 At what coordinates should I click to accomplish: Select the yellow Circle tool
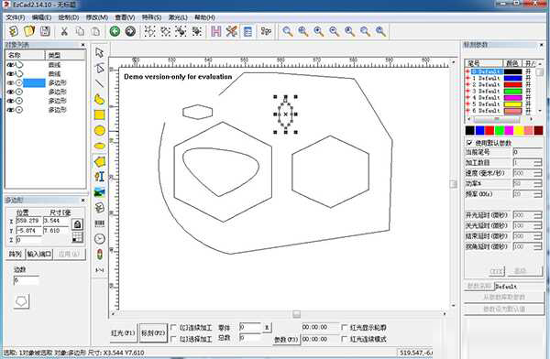pyautogui.click(x=100, y=130)
